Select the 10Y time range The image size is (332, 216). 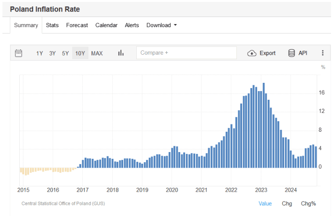click(x=80, y=53)
